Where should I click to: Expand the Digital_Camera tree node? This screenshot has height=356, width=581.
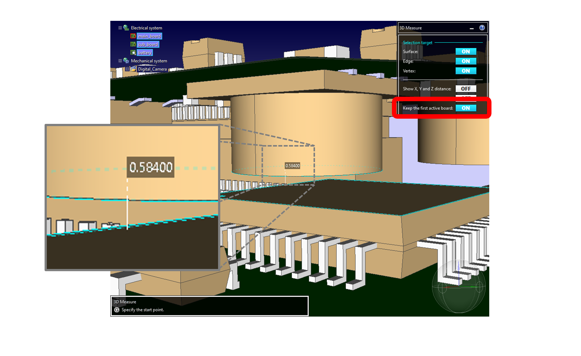pos(127,69)
